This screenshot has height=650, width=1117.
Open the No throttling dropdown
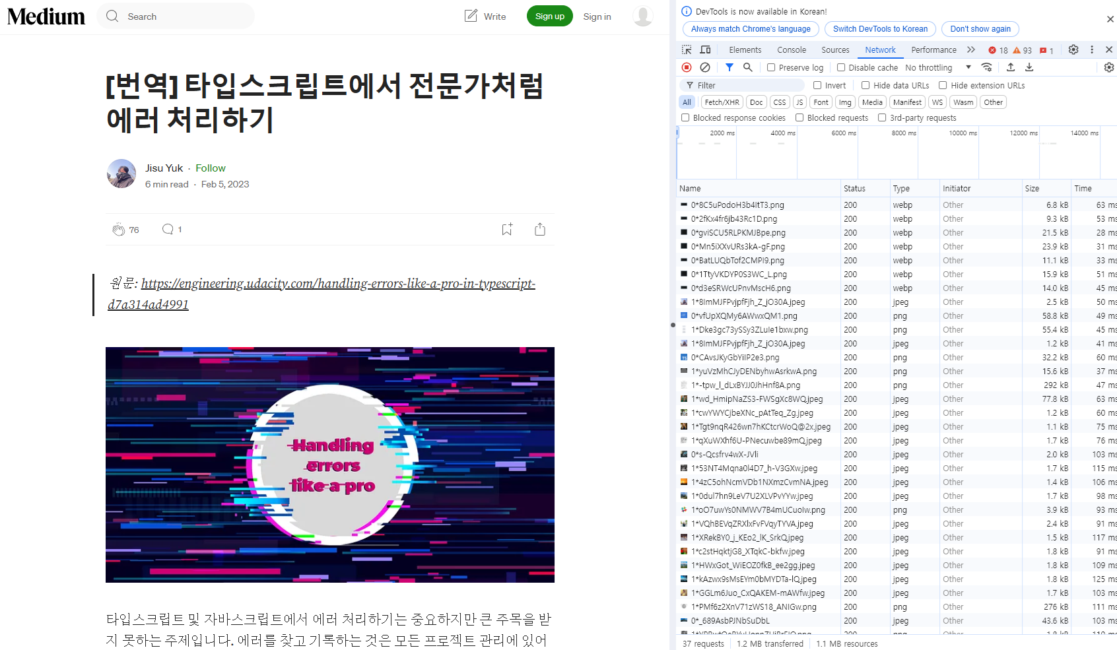938,67
